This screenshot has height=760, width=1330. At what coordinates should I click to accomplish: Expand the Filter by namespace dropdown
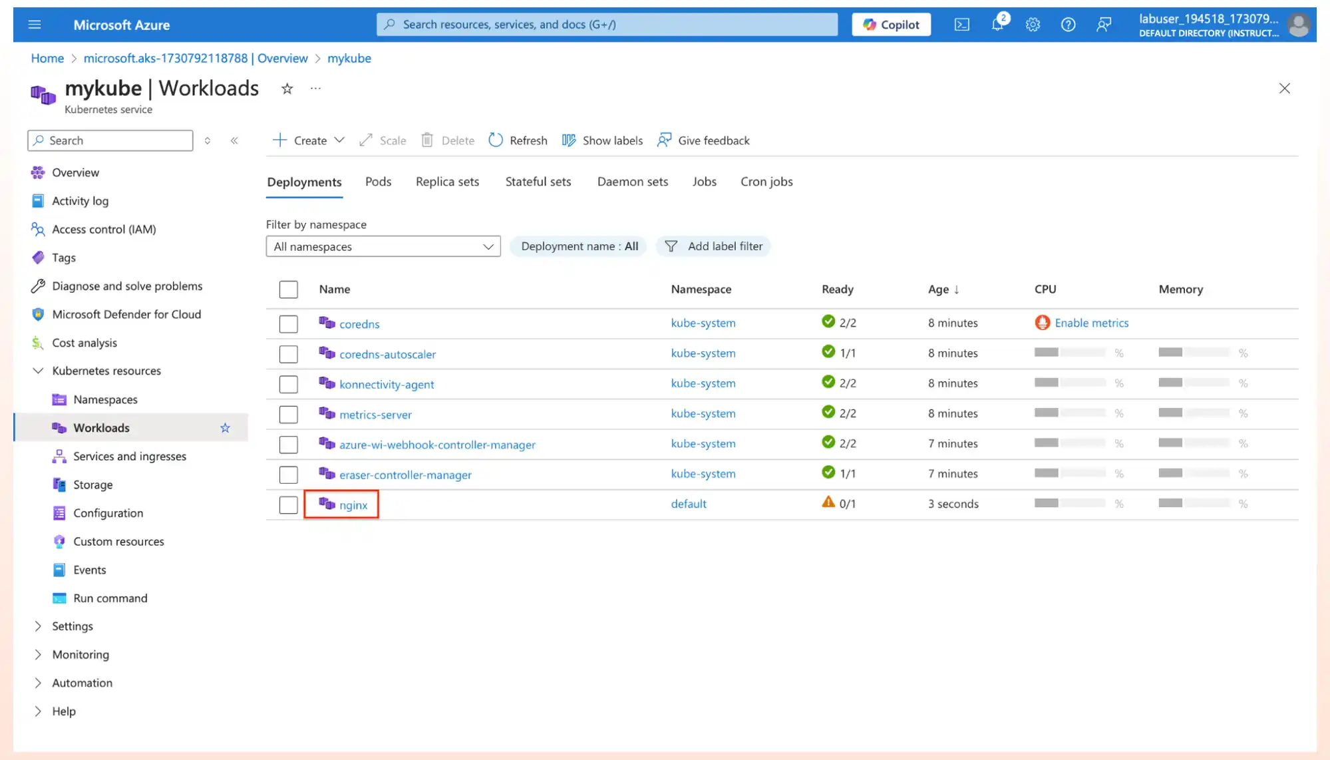[383, 246]
